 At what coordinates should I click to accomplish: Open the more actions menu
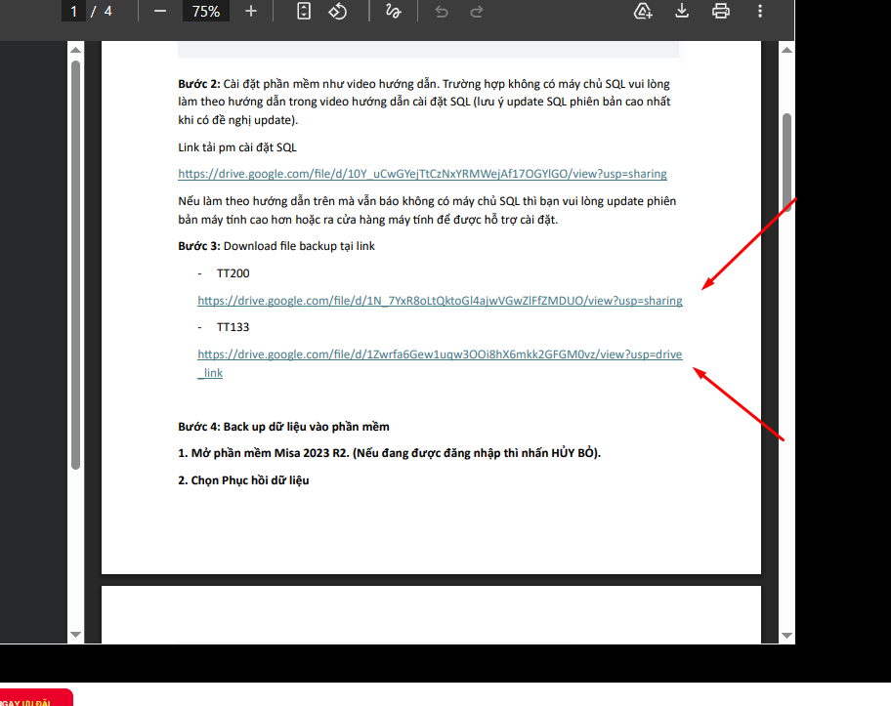pyautogui.click(x=760, y=11)
